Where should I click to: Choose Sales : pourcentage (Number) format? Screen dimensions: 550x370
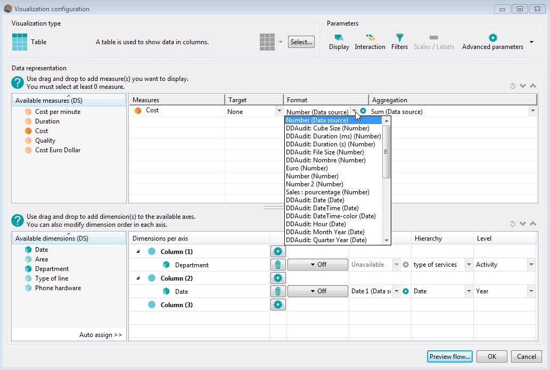[333, 192]
